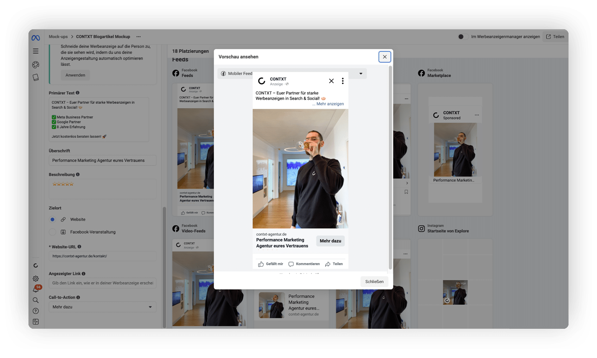Click the CONTXT advertiser name in preview
Screen dimensions: 597x358
point(278,79)
